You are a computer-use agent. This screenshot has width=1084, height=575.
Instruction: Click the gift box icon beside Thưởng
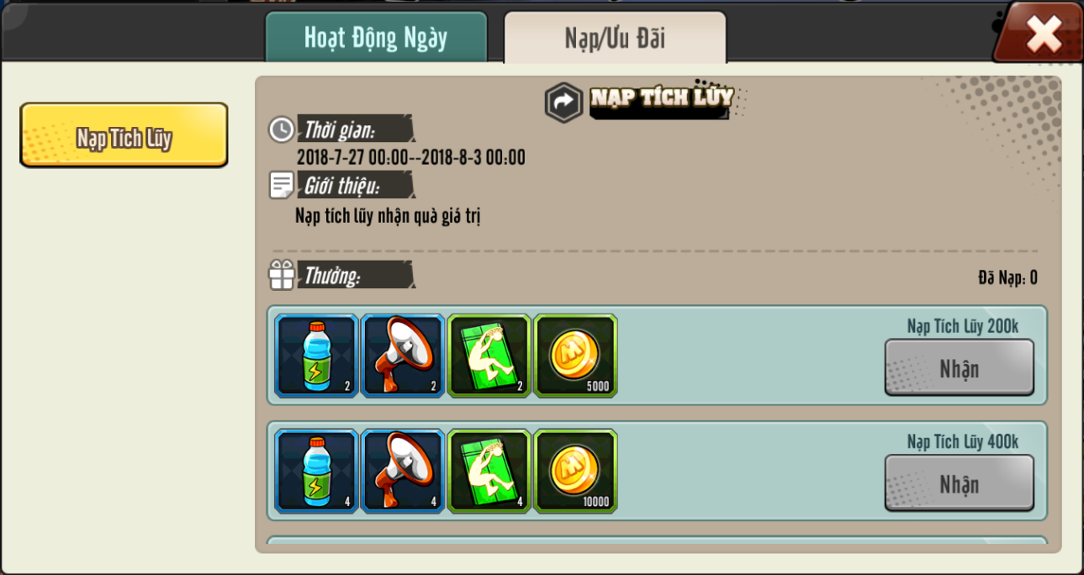tap(281, 275)
